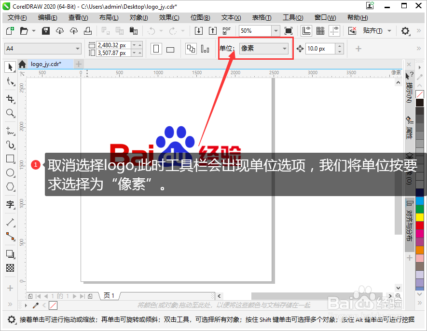The height and width of the screenshot is (331, 427).
Task: Click the Open folder icon
Action: 24,31
